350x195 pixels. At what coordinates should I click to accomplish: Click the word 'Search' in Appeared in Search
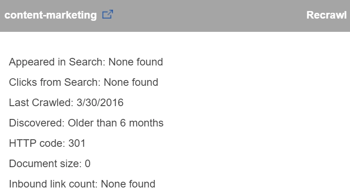pyautogui.click(x=87, y=62)
